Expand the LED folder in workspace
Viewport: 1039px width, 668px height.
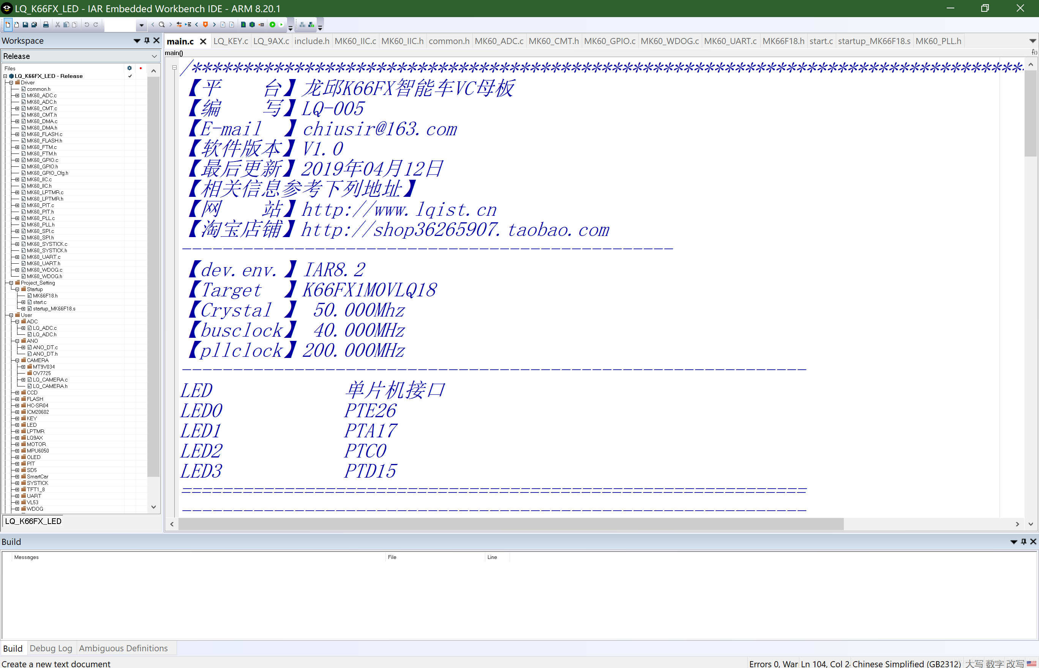(17, 425)
